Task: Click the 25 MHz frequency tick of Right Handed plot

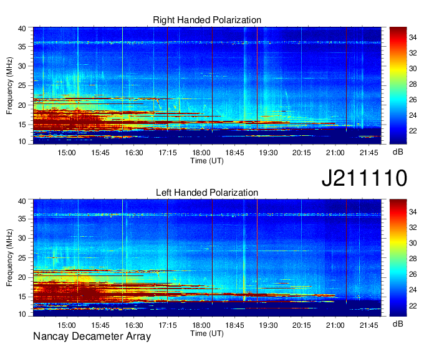Action: (x=22, y=85)
